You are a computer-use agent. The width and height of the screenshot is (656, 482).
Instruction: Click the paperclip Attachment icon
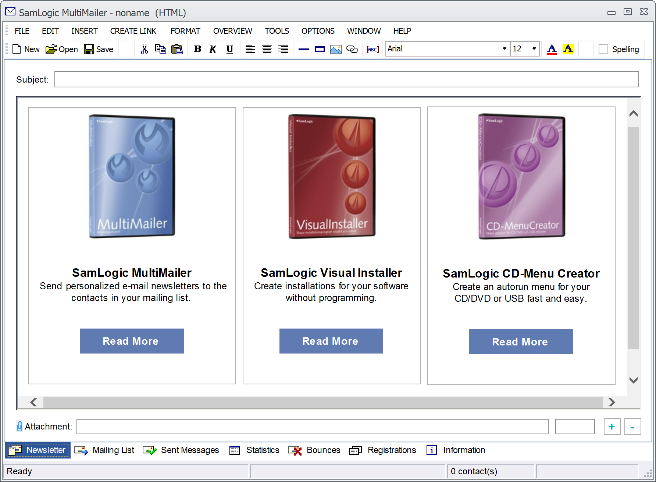tap(19, 426)
